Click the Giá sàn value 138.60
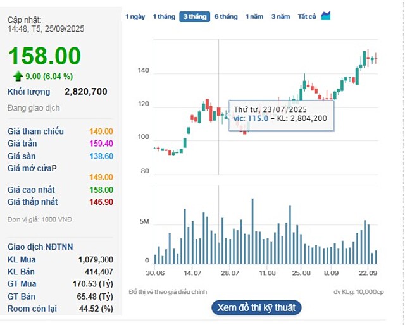Image resolution: width=405 pixels, height=325 pixels. [x=101, y=156]
